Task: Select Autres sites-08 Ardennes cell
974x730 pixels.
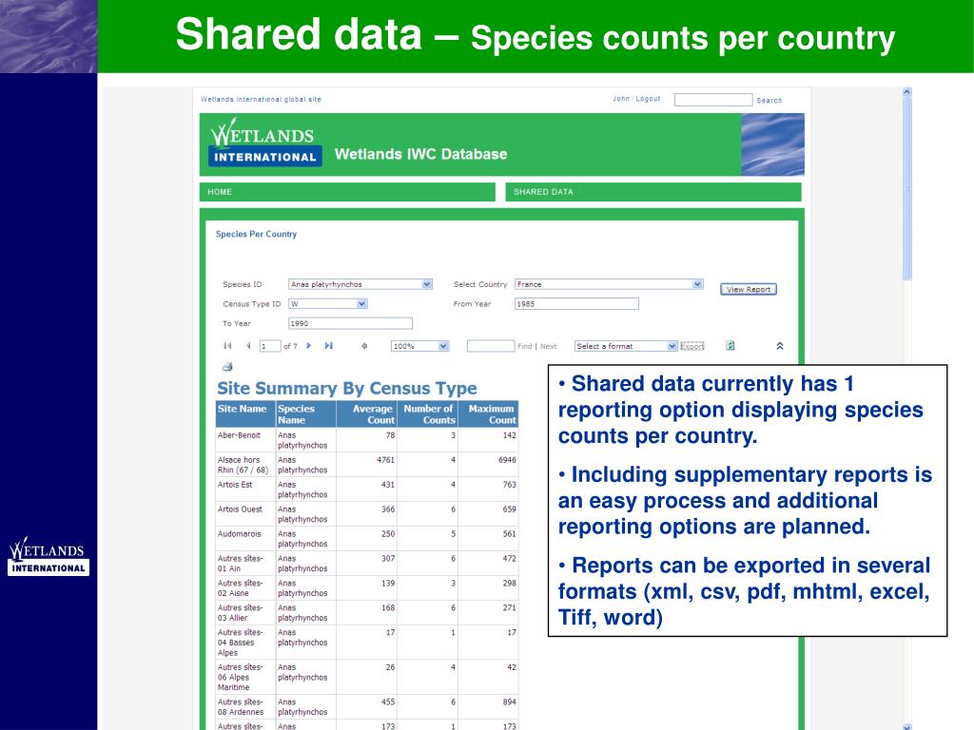Action: [246, 707]
